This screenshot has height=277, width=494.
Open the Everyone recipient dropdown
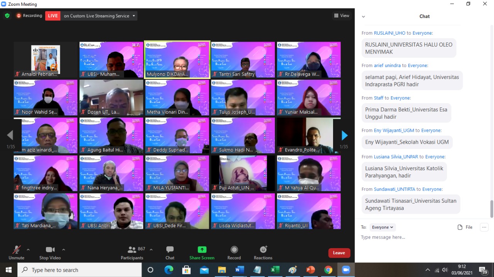[382, 227]
